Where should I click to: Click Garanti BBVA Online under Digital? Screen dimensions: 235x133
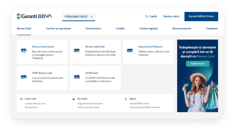coord(139,103)
